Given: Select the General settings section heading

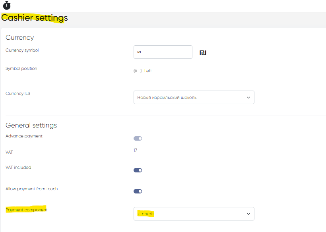Looking at the screenshot, I should point(31,126).
